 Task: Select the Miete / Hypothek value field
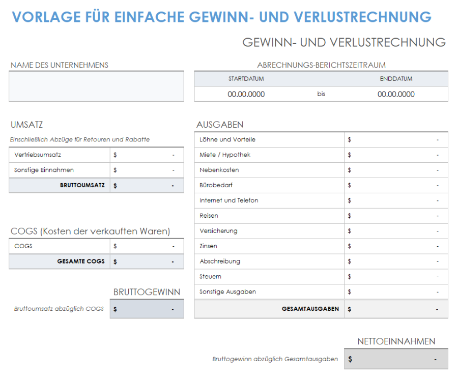396,155
